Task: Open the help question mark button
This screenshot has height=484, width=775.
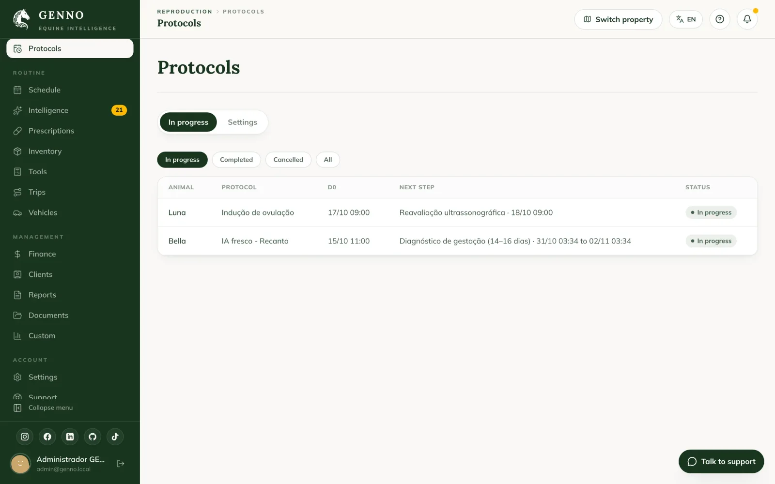Action: click(720, 19)
